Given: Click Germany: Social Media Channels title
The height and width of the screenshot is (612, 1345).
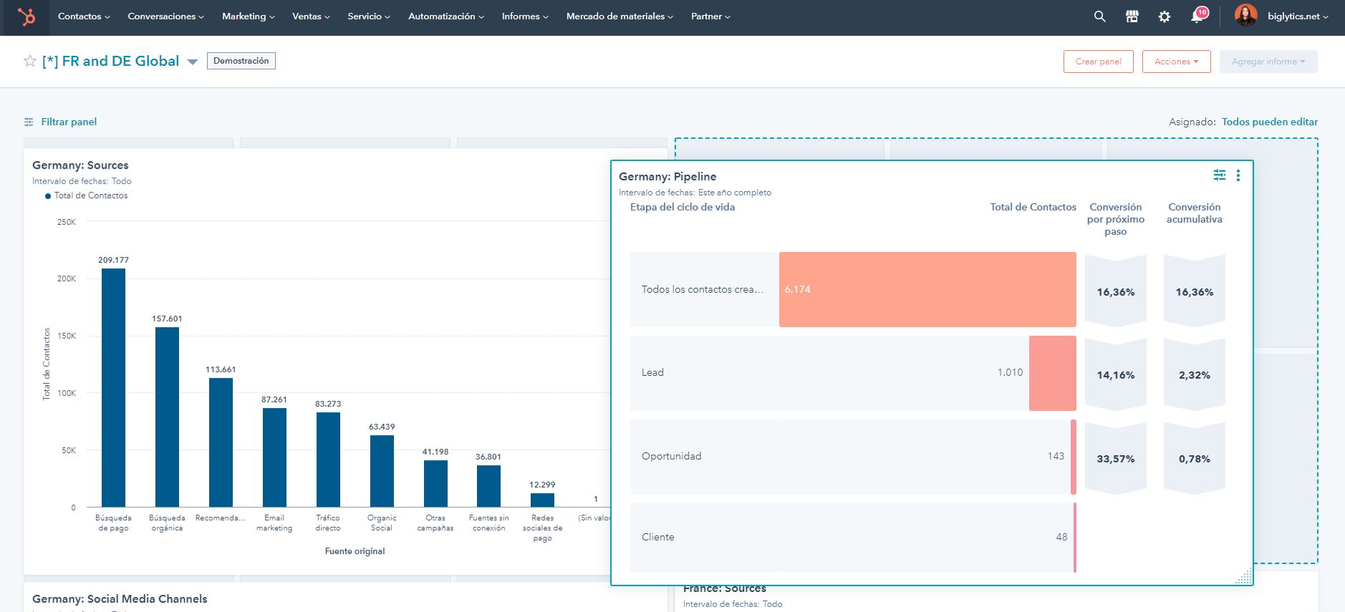Looking at the screenshot, I should click(120, 598).
